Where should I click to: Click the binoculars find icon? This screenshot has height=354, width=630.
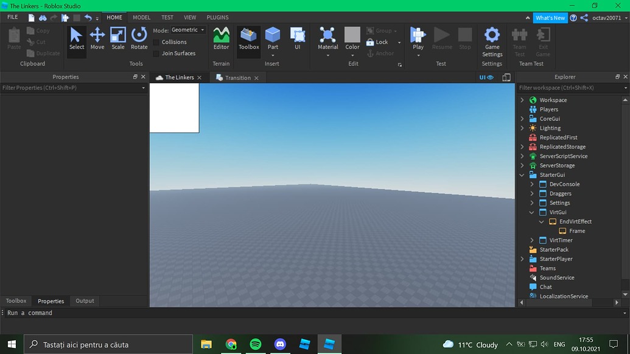point(42,18)
